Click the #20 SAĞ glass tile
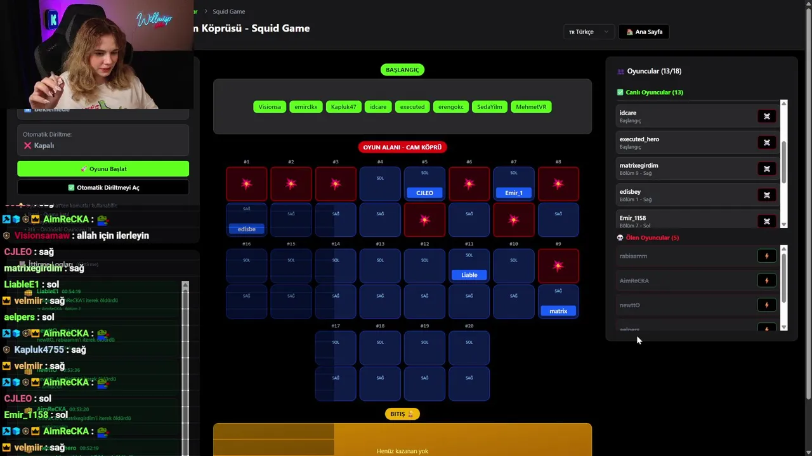Viewport: 812px width, 456px height. coord(469,384)
